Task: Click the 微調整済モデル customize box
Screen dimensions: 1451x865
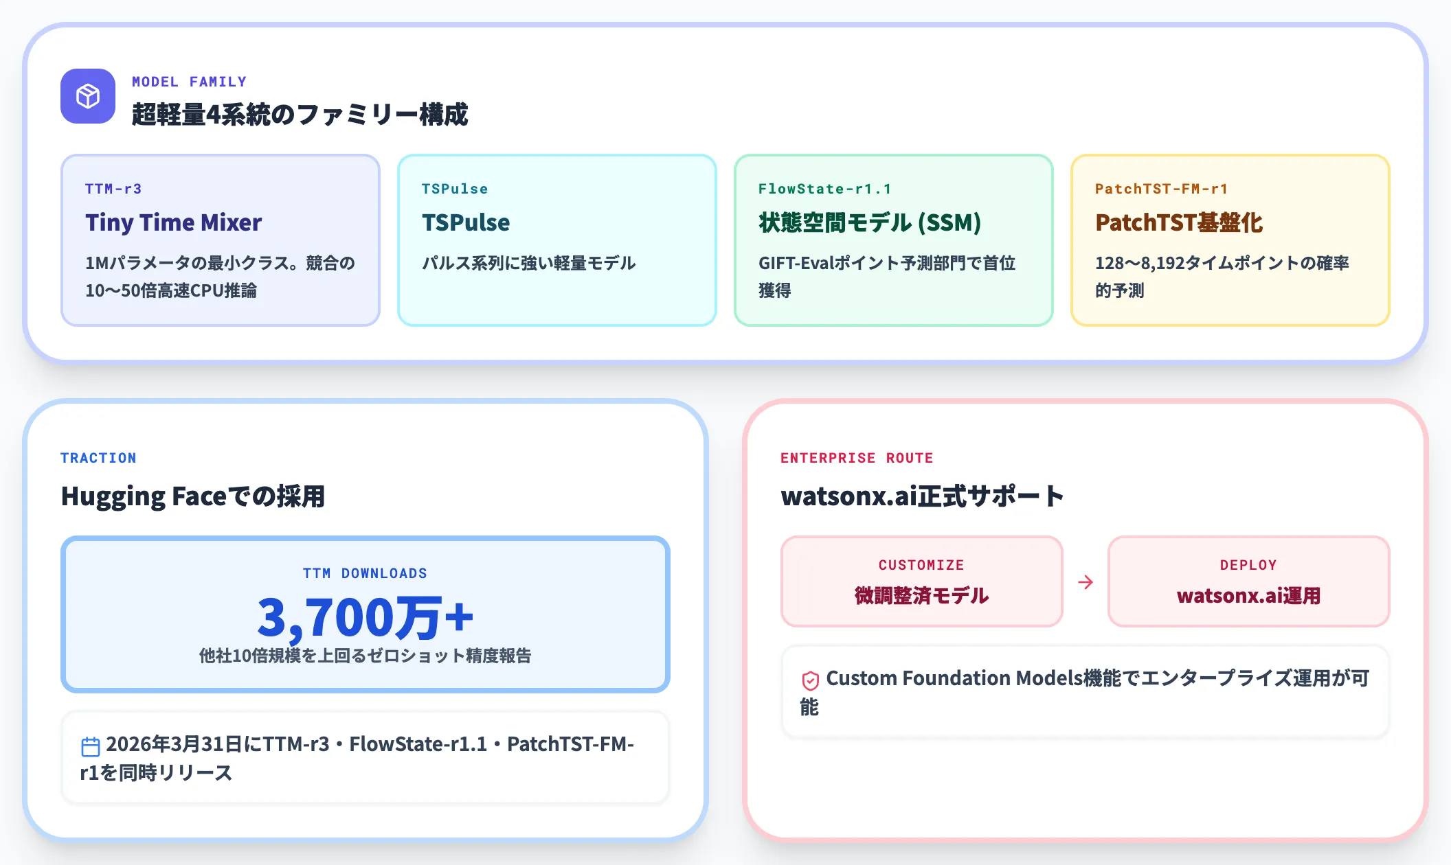Action: pyautogui.click(x=922, y=581)
